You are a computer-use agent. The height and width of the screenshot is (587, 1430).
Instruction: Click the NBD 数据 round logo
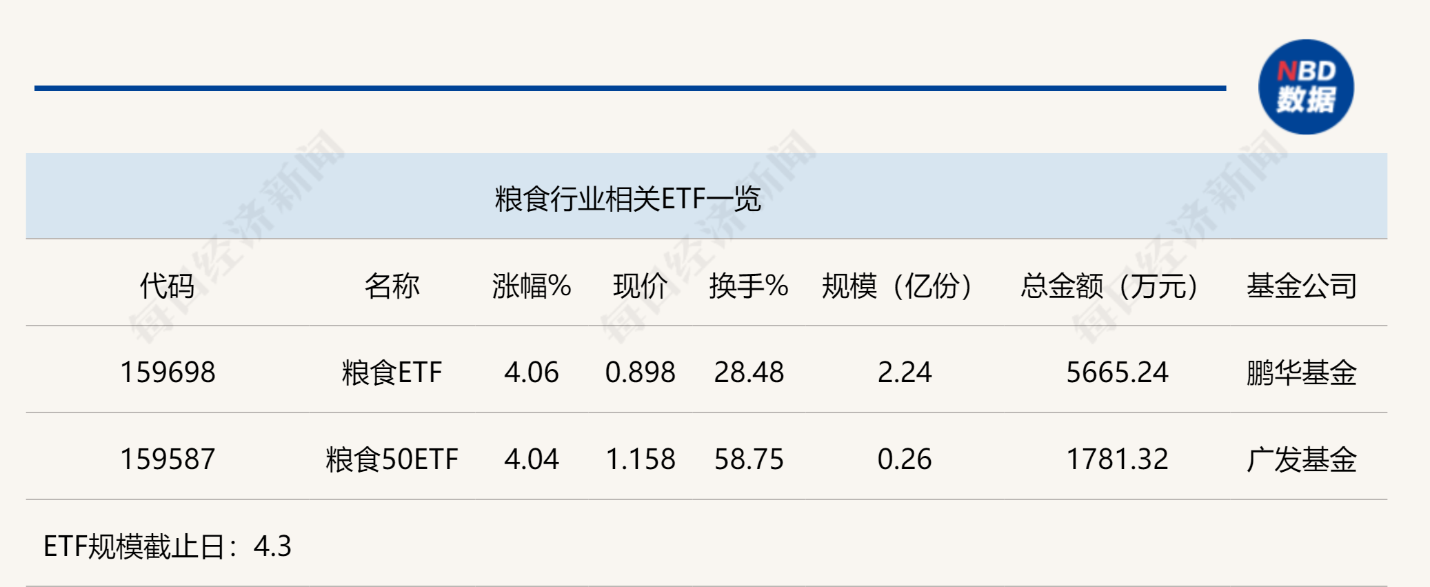(x=1306, y=87)
